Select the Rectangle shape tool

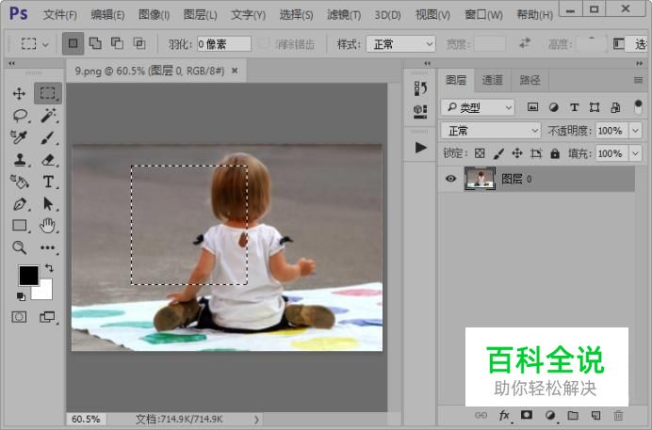pos(20,226)
